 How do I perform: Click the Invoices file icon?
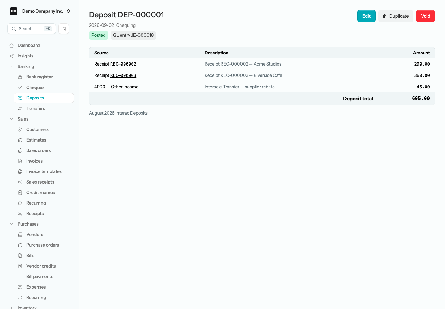(20, 161)
